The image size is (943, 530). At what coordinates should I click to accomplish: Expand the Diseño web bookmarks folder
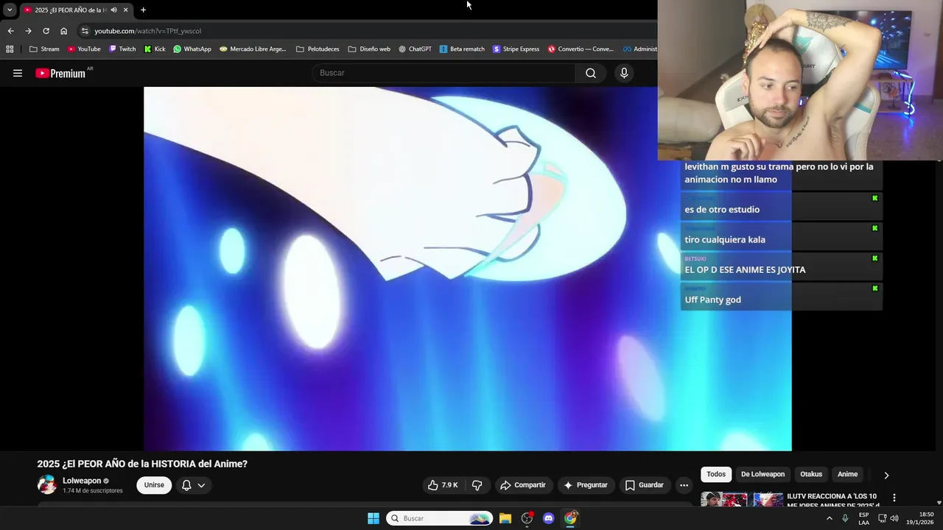coord(369,49)
